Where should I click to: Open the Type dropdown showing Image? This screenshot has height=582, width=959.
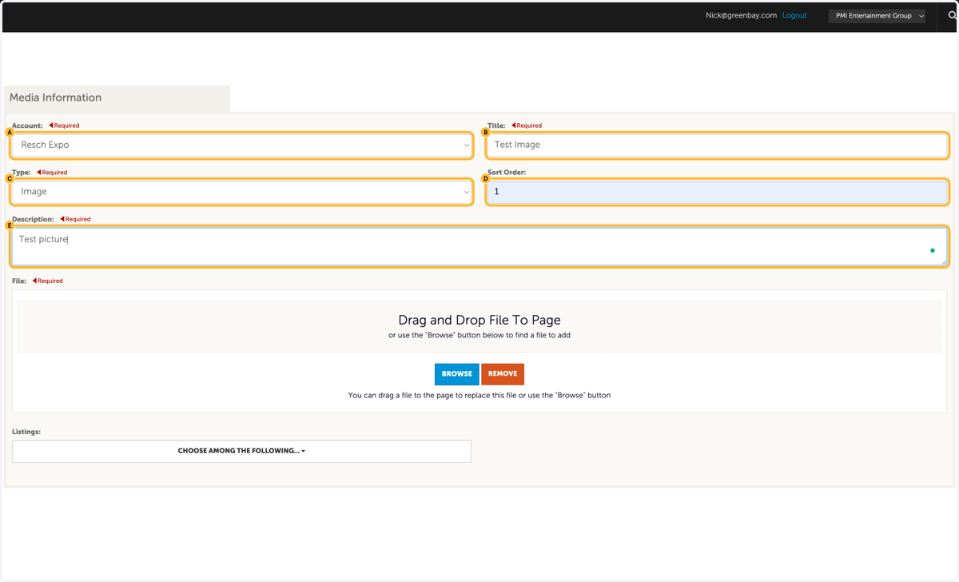click(x=241, y=192)
